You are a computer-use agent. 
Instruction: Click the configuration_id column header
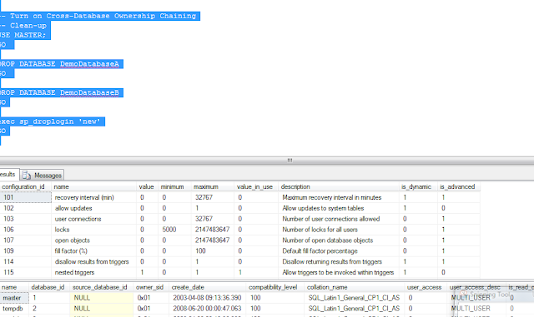tap(26, 187)
